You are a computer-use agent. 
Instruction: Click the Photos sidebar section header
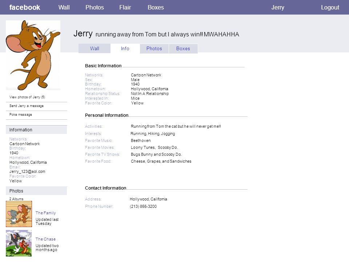pyautogui.click(x=36, y=191)
